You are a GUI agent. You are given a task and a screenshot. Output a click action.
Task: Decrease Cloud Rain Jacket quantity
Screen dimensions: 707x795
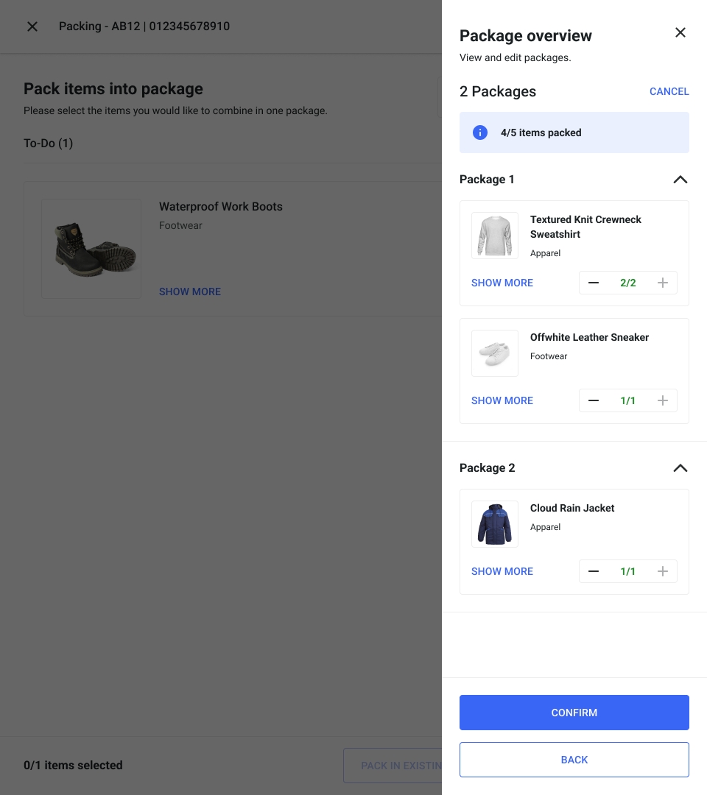click(x=594, y=571)
